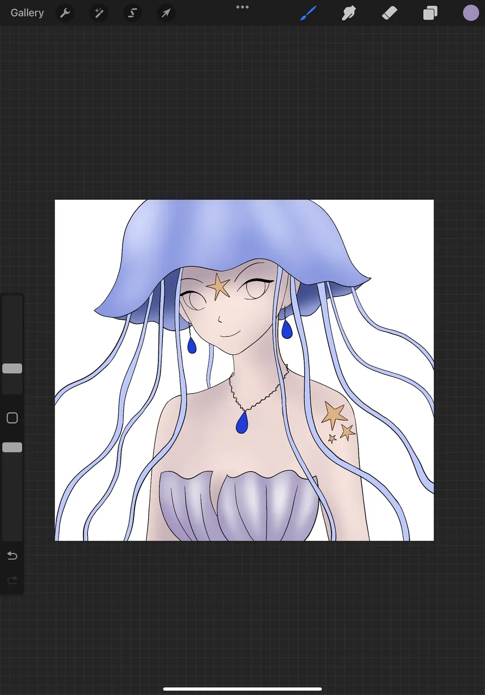Select the Eraser tool
The width and height of the screenshot is (485, 695).
point(390,12)
